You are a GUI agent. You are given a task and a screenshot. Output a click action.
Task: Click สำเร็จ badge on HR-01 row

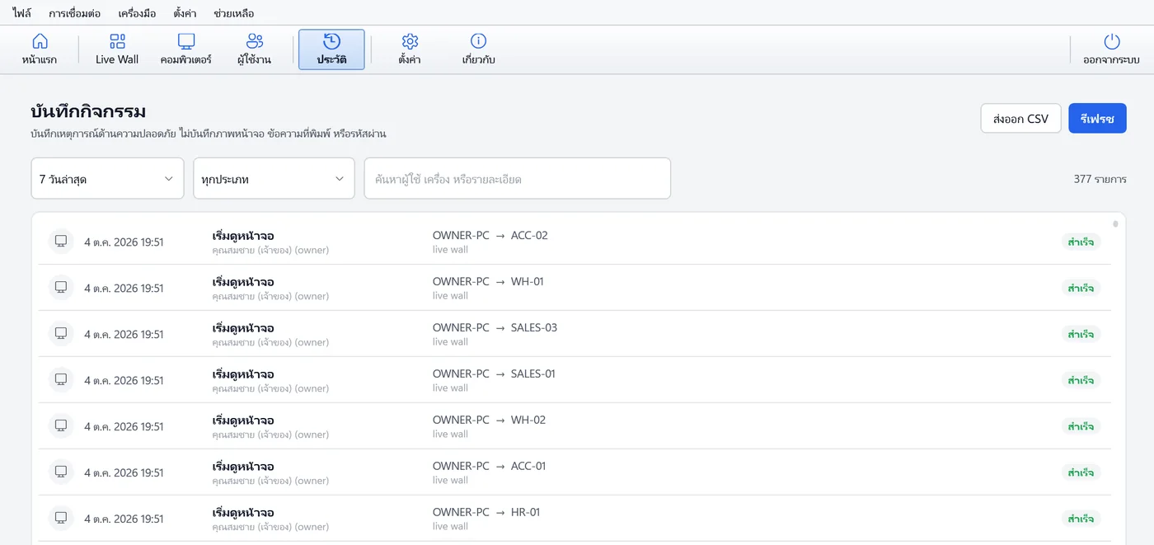click(1081, 519)
